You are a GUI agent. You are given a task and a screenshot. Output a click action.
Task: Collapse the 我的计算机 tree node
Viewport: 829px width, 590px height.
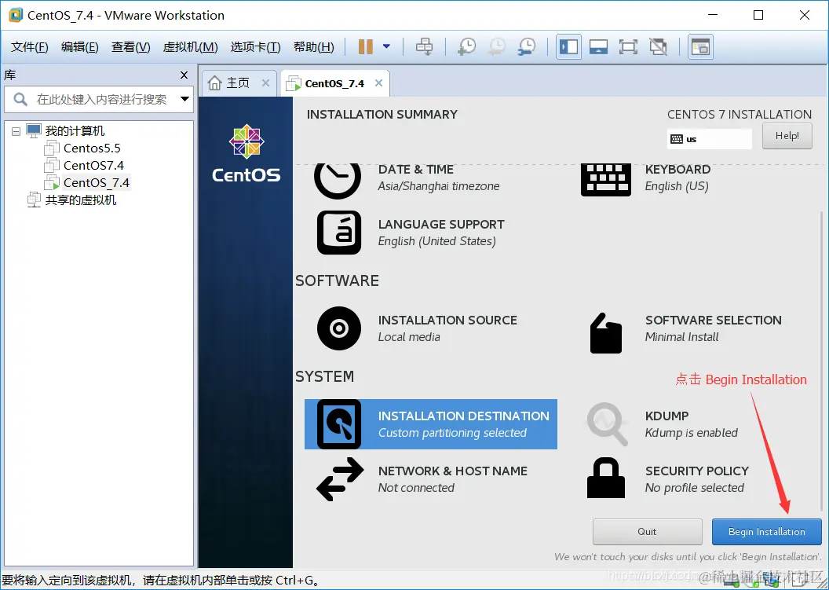coord(16,130)
